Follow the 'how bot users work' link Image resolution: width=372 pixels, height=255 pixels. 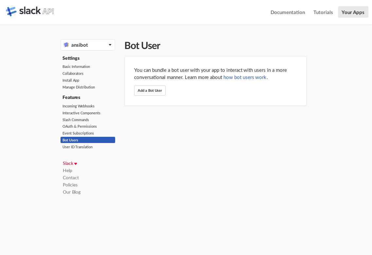245,77
